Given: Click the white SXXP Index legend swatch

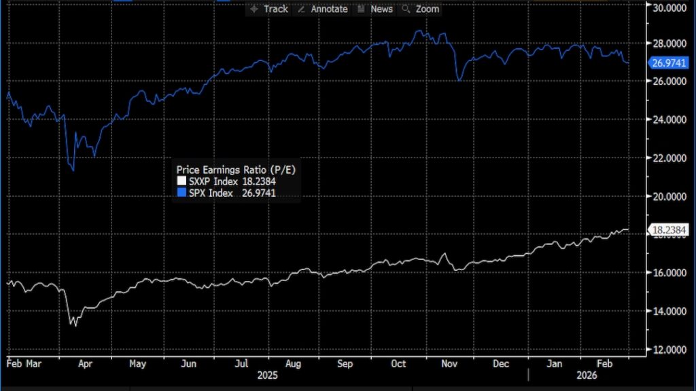Looking at the screenshot, I should point(181,181).
